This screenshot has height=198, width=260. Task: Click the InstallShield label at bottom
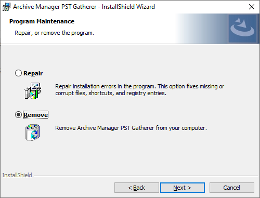coord(17,175)
